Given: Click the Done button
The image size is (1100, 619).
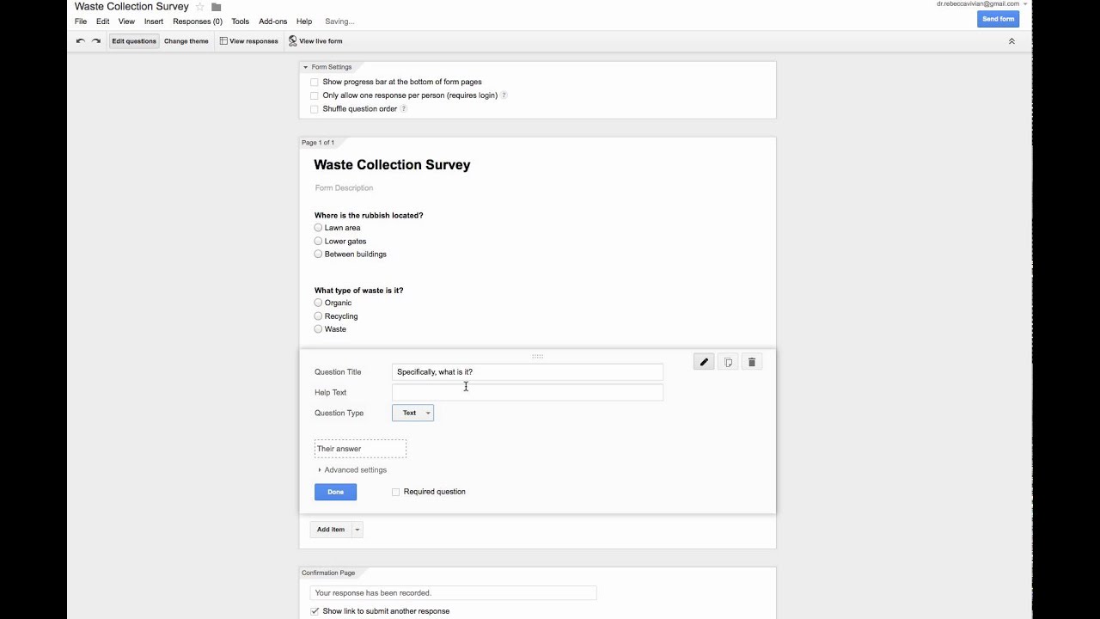Looking at the screenshot, I should coord(335,492).
